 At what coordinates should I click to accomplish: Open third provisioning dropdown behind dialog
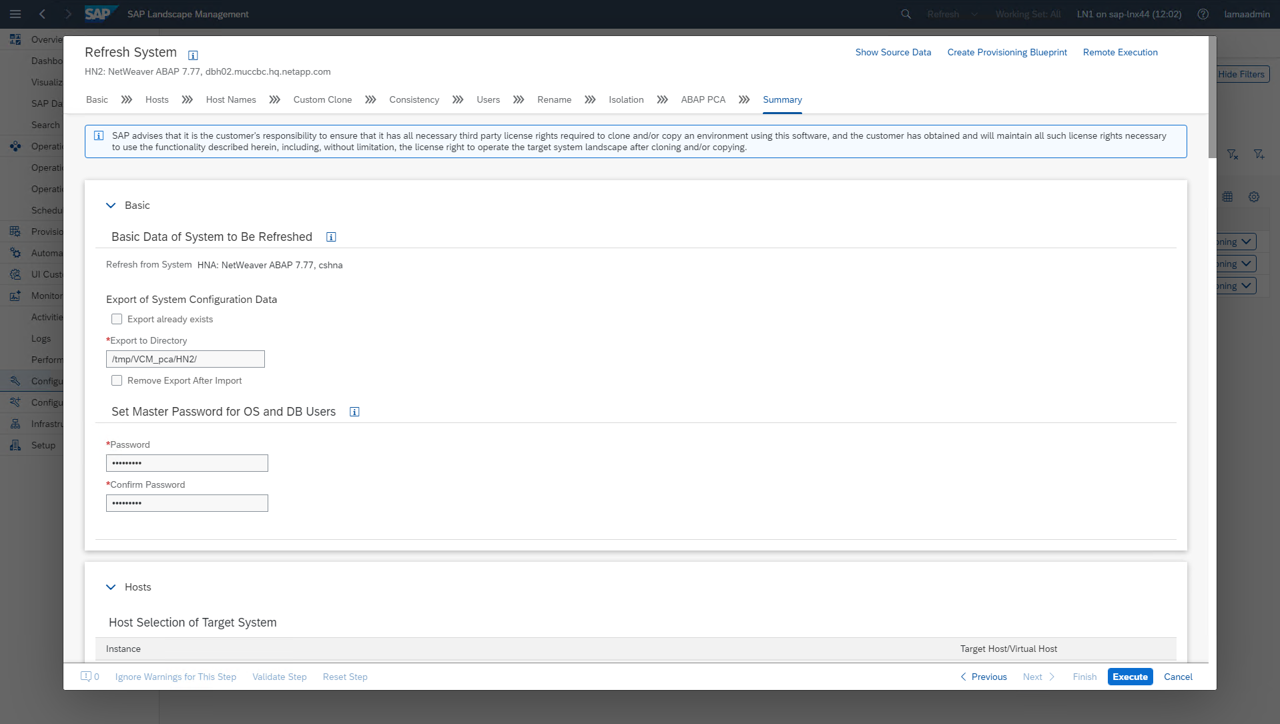coord(1246,286)
